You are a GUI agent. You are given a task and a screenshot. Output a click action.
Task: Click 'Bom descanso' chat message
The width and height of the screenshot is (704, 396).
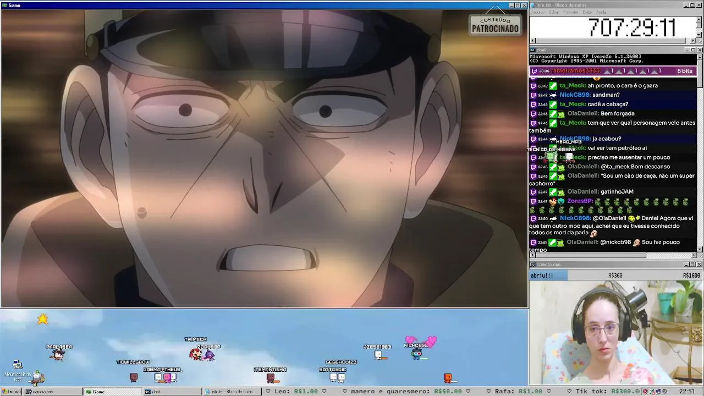(x=650, y=167)
